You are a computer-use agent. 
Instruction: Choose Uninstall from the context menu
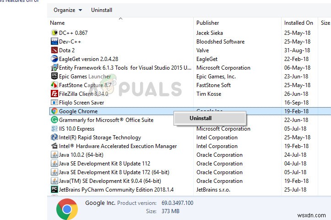pyautogui.click(x=210, y=118)
